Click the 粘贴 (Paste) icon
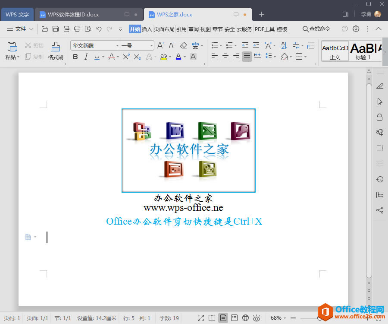This screenshot has height=324, width=388. click(11, 47)
